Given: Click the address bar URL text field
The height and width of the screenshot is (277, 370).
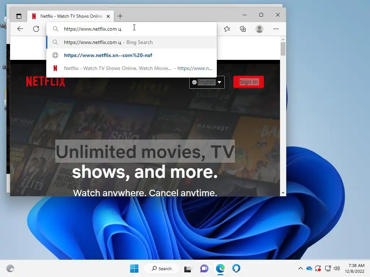Looking at the screenshot, I should point(132,29).
